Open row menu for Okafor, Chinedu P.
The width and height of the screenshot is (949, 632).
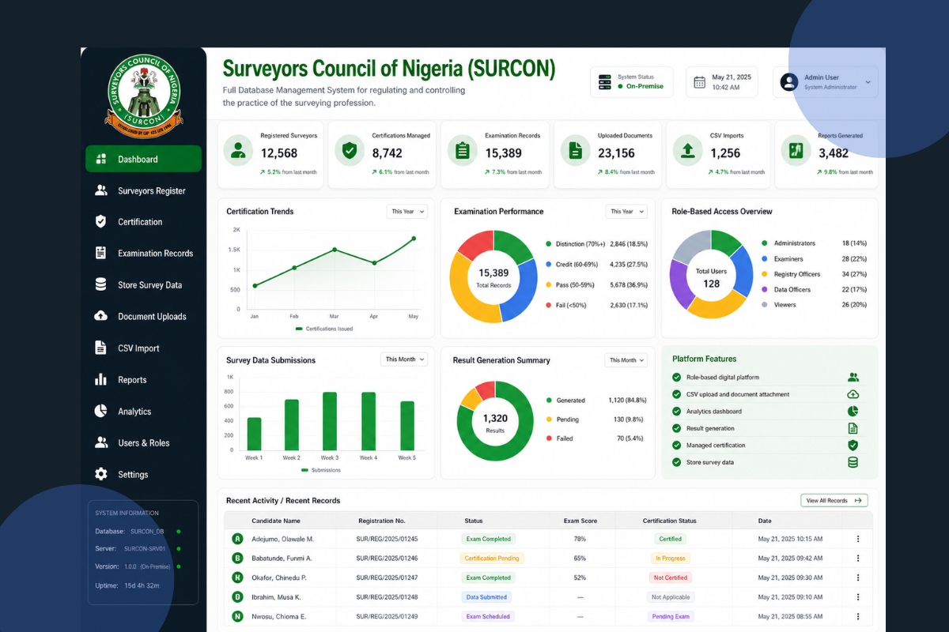(857, 577)
